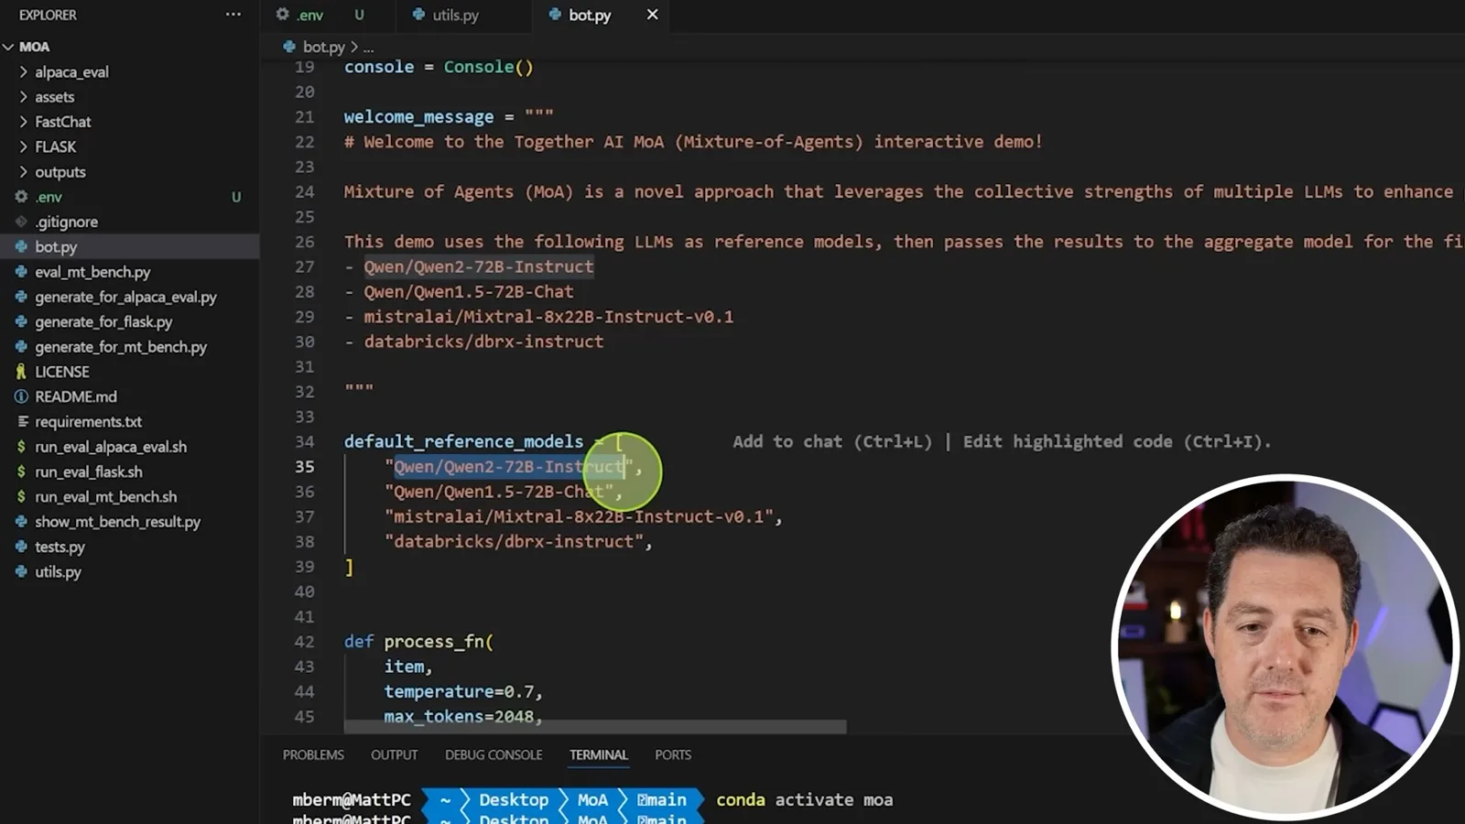Viewport: 1465px width, 824px height.
Task: Click gear icon beside .env in explorer
Action: pyautogui.click(x=21, y=197)
